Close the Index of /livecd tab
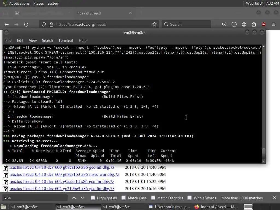This screenshot has width=280, height=210. pyautogui.click(x=130, y=13)
